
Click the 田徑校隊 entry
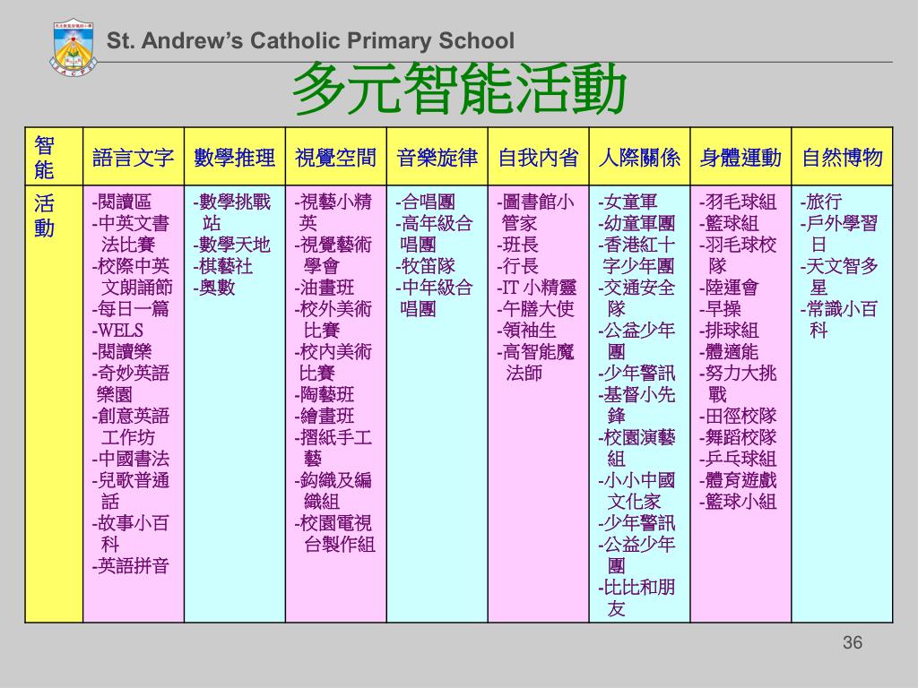tap(739, 416)
